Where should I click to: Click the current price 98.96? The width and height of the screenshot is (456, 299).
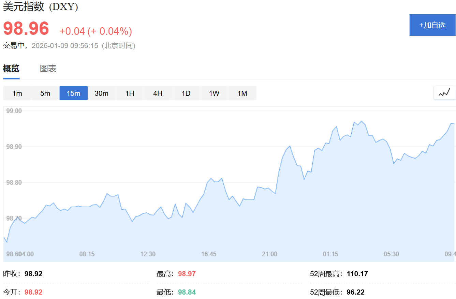pyautogui.click(x=26, y=29)
